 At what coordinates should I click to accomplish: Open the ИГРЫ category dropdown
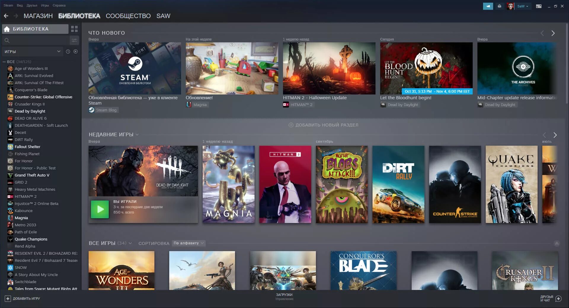coord(33,52)
